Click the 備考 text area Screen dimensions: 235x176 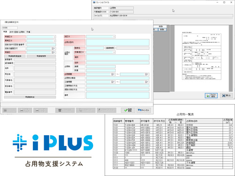pyautogui.click(x=117, y=95)
